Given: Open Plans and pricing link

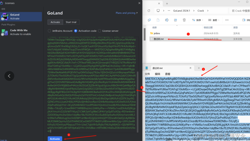Looking at the screenshot, I should click(x=127, y=13).
